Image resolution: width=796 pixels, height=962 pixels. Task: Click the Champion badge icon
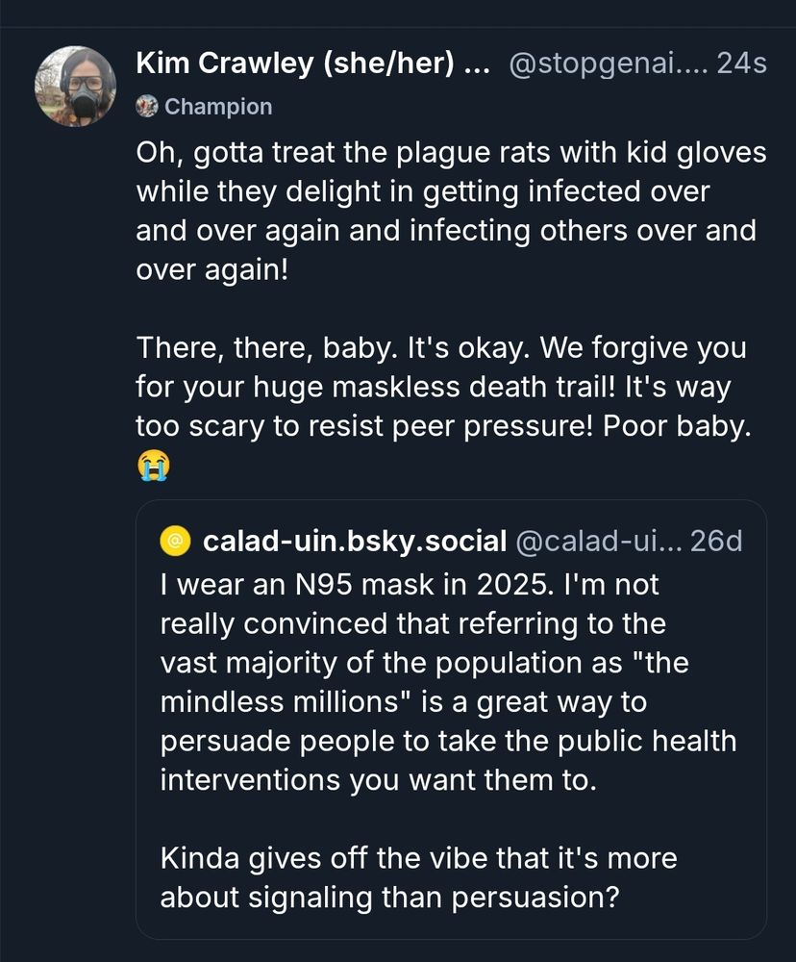(x=147, y=107)
